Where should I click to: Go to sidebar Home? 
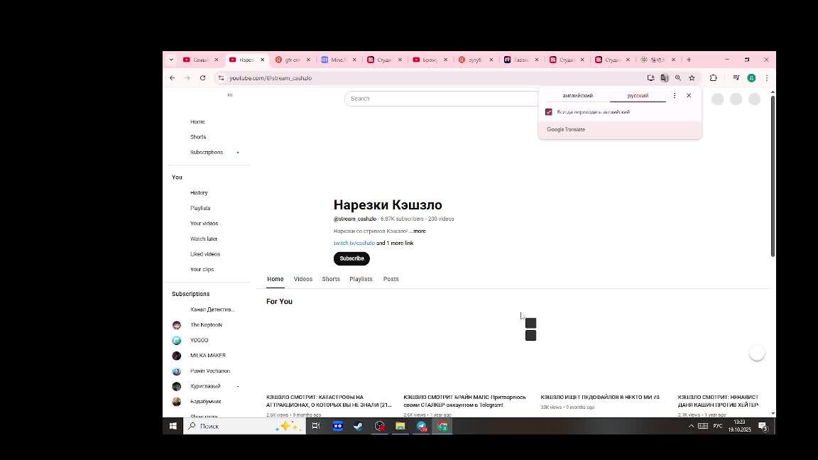197,121
